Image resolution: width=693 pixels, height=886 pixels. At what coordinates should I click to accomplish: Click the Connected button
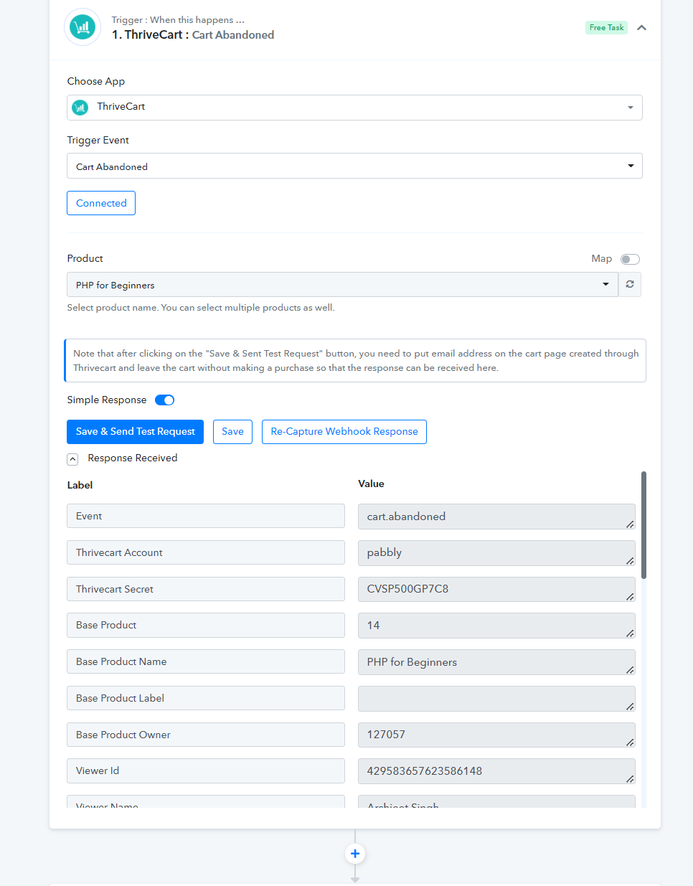[x=101, y=203]
